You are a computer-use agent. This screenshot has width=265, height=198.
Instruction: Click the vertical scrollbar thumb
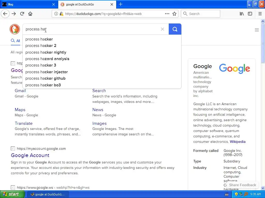263,43
